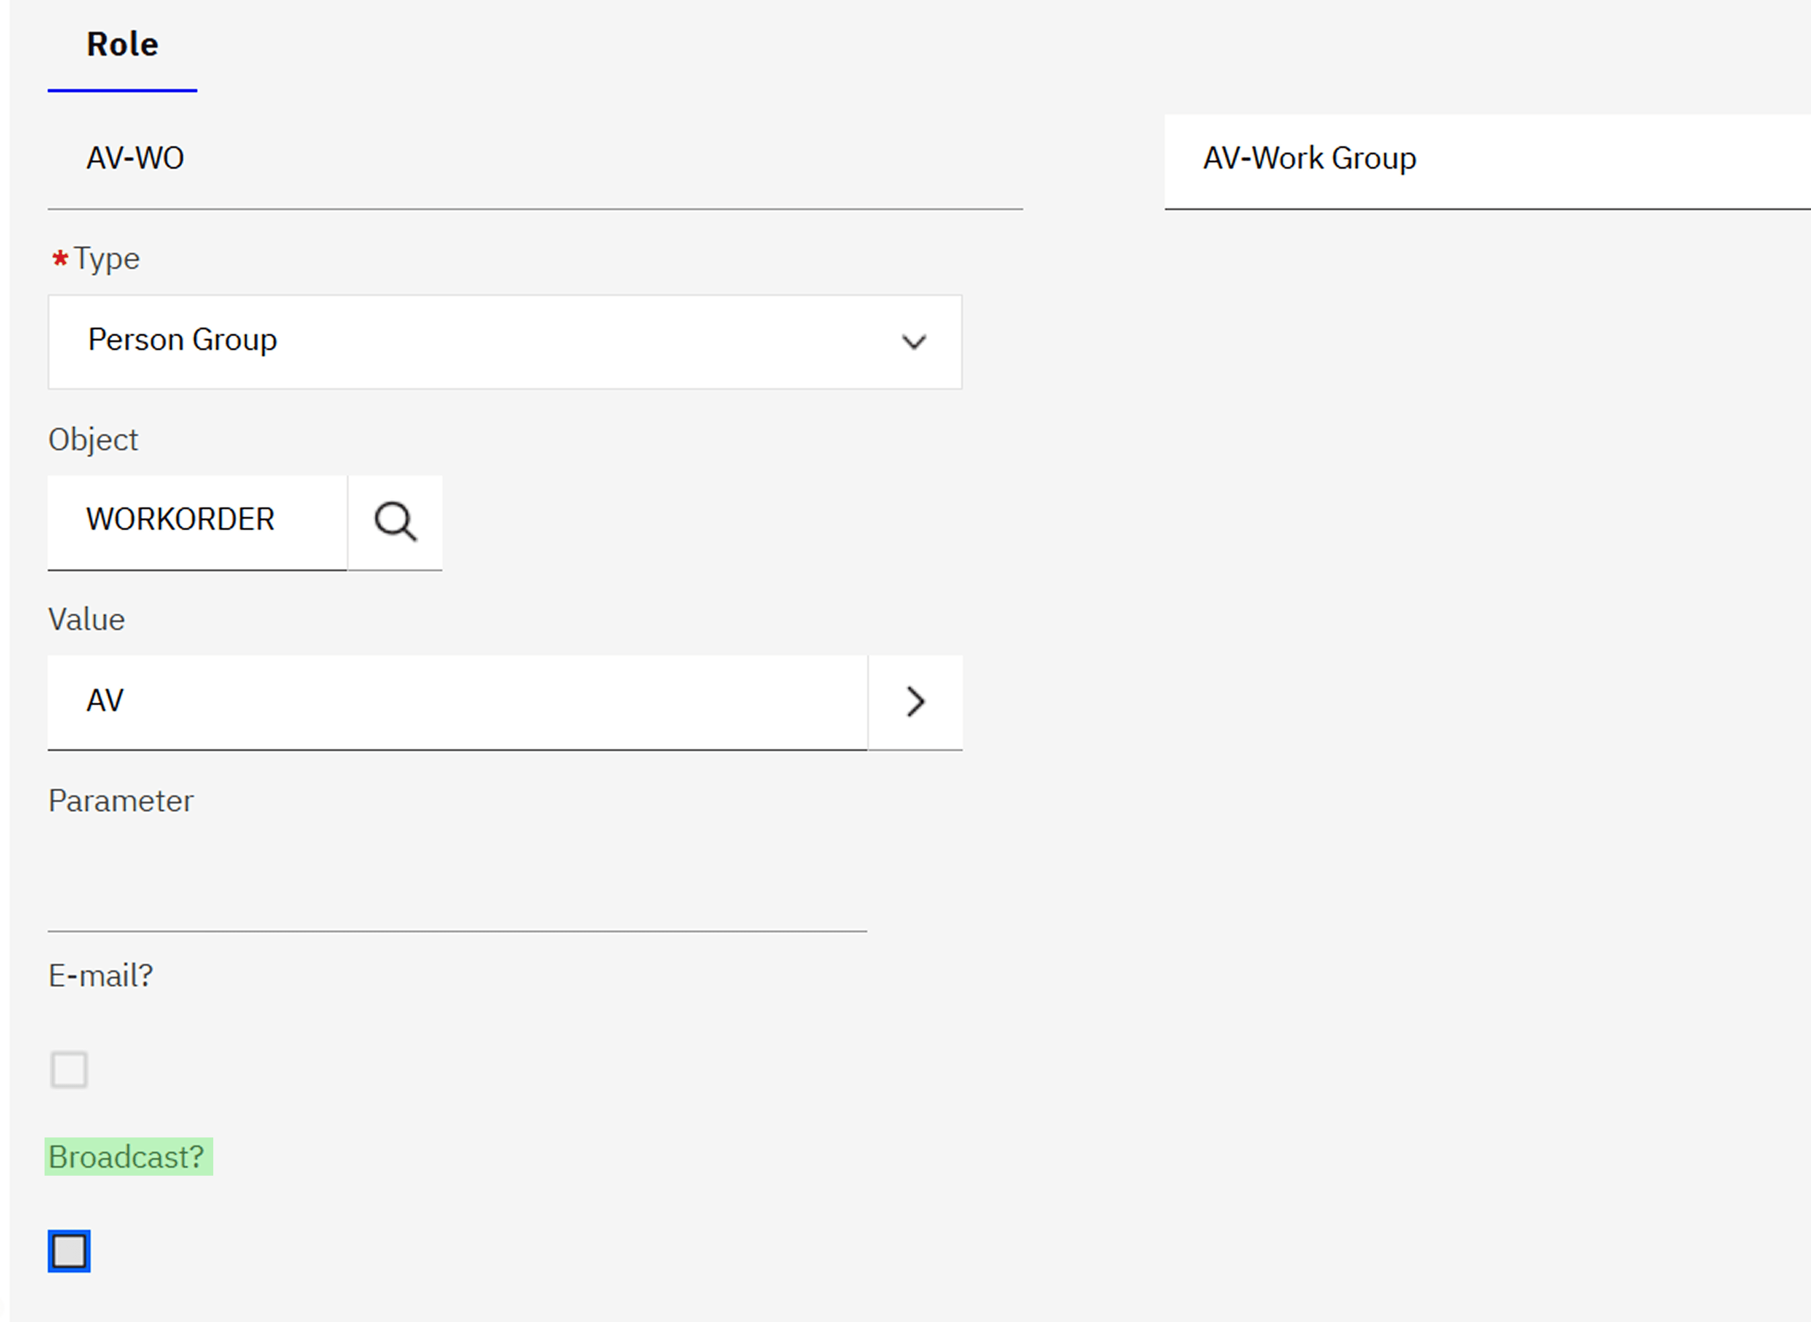The width and height of the screenshot is (1811, 1322).
Task: Expand the Type dropdown arrow
Action: 913,342
